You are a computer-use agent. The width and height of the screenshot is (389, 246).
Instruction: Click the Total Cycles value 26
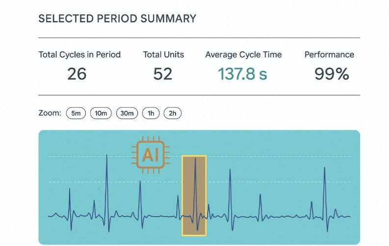77,74
